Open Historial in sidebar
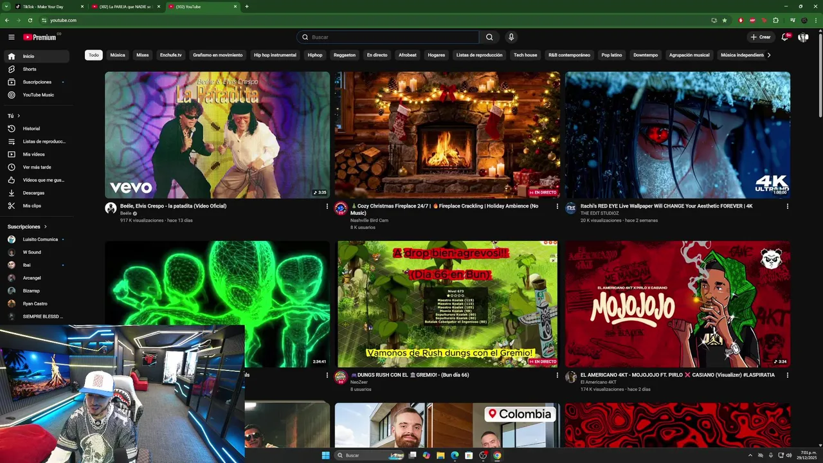 tap(35, 129)
